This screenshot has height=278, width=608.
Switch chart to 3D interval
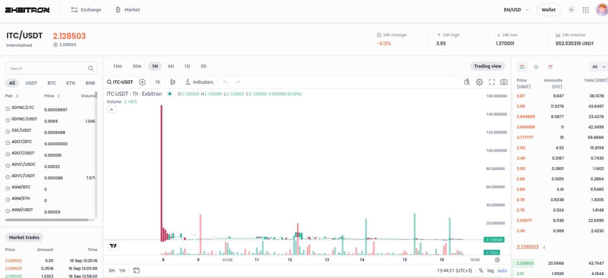(203, 66)
